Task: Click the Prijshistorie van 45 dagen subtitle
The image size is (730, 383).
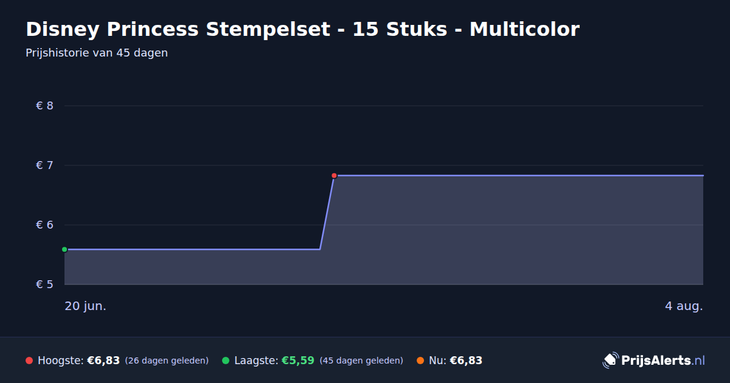Action: 97,53
